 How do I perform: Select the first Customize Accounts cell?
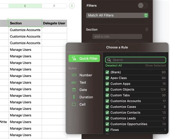click(x=25, y=30)
